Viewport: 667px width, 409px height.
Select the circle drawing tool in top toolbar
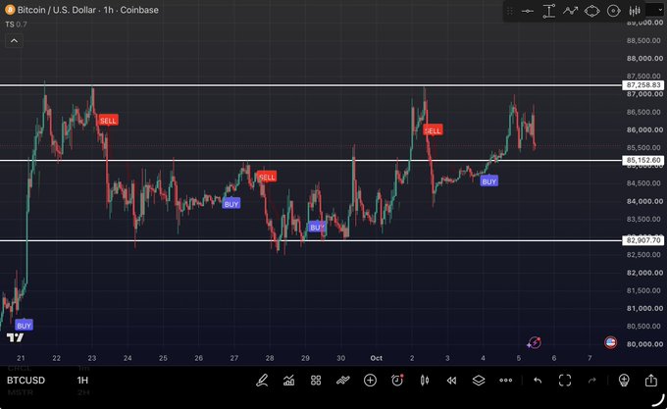tap(613, 11)
